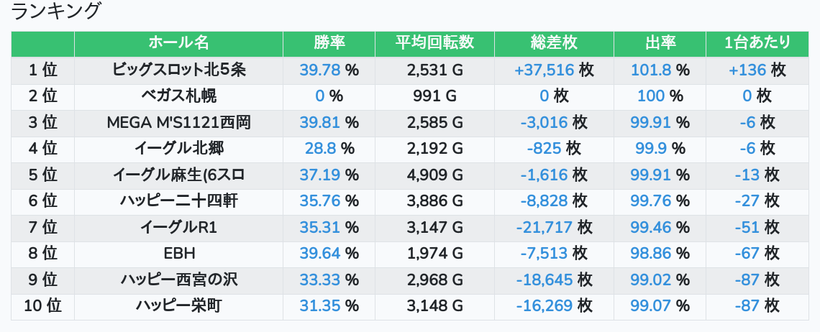Open the ハッピー栄町 hall entry
Viewport: 820px width, 332px height.
tap(179, 306)
